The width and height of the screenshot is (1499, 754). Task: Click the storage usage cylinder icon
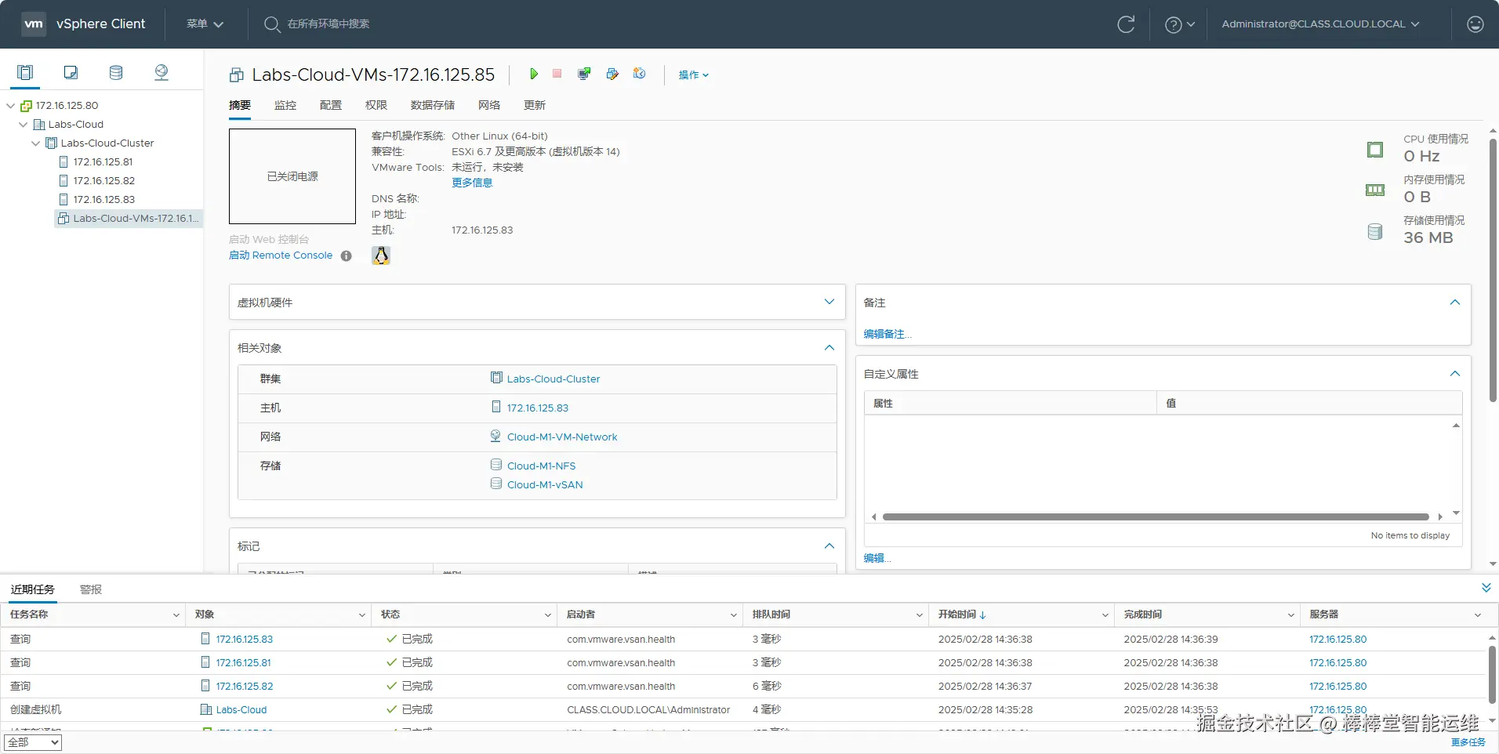pos(1375,231)
